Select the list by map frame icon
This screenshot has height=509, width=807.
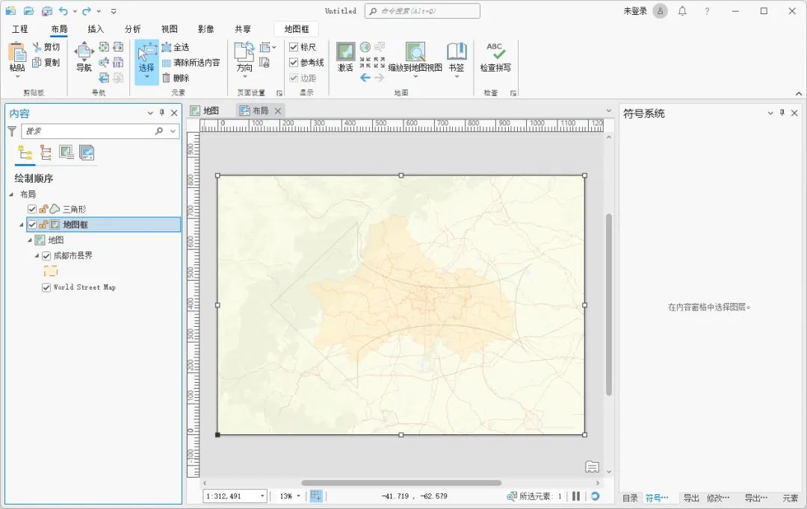point(66,153)
